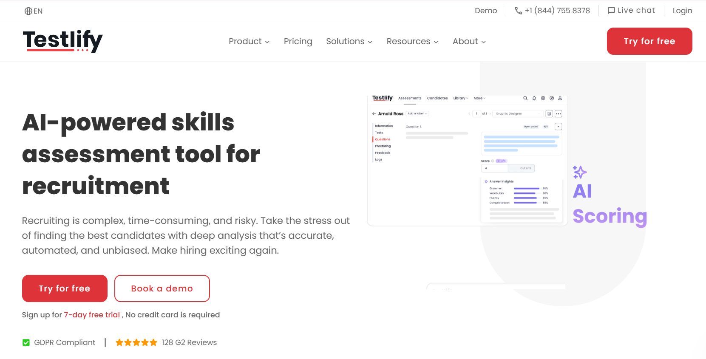Expand the Product menu
Image resolution: width=706 pixels, height=359 pixels.
(249, 41)
